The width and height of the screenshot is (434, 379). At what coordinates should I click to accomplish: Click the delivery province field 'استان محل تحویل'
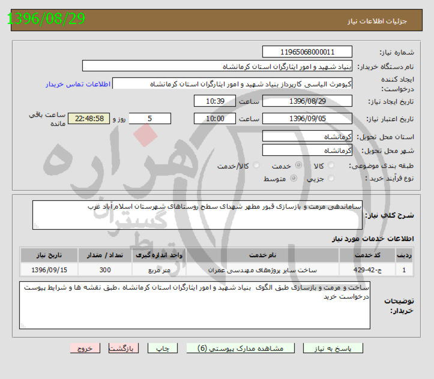[307, 136]
